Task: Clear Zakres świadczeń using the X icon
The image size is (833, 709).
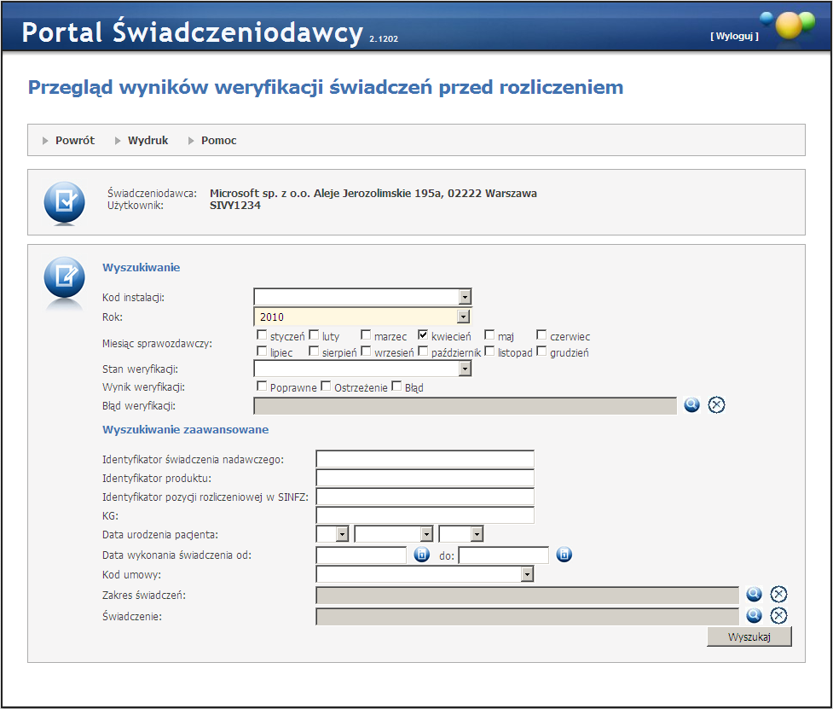Action: [x=778, y=595]
